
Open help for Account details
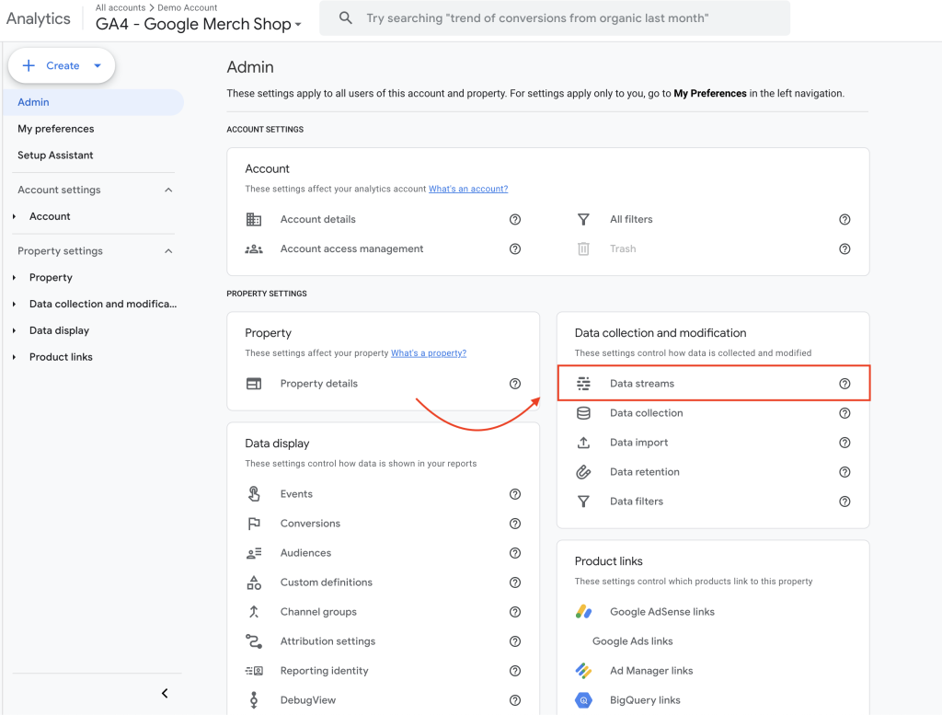pos(515,219)
